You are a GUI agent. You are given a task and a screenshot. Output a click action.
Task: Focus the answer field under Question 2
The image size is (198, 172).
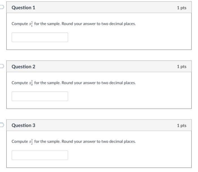coord(40,96)
